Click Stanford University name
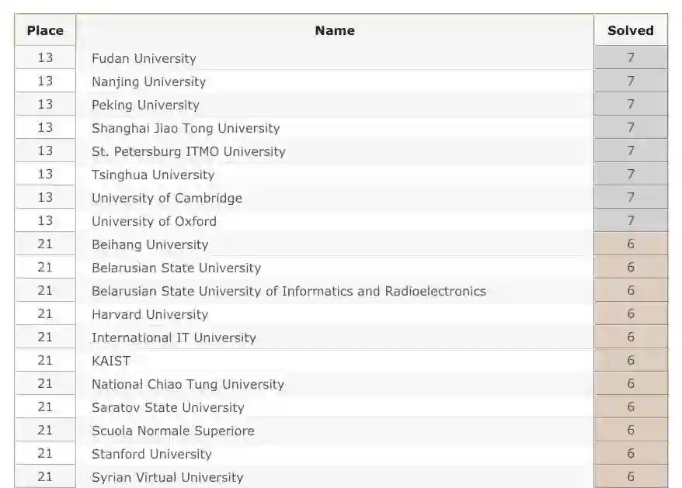682x488 pixels. pos(151,454)
